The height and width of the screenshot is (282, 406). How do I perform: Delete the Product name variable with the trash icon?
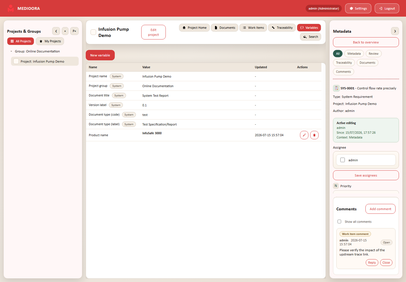[314, 135]
